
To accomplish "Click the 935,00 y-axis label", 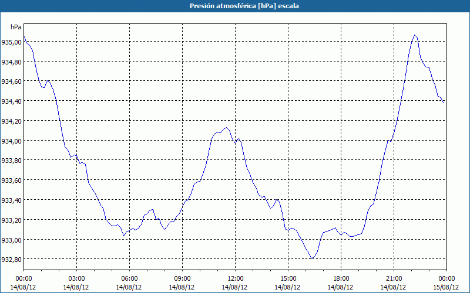I will click(x=11, y=42).
